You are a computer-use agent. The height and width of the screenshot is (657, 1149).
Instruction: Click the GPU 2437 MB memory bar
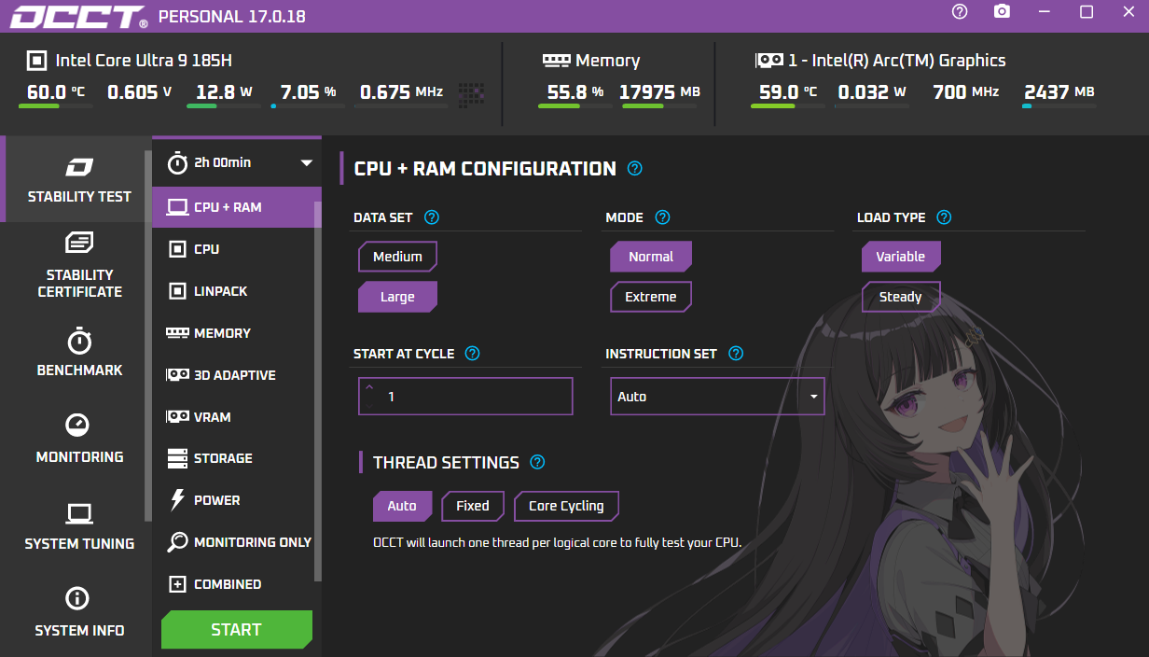coord(1059,106)
